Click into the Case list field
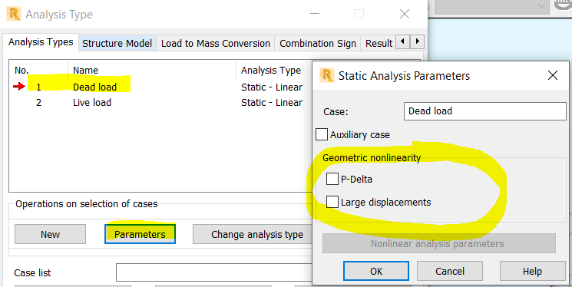 (x=214, y=272)
